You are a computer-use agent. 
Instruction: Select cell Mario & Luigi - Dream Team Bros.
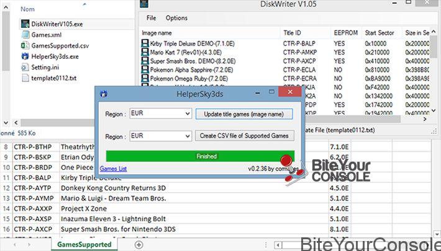click(x=194, y=198)
